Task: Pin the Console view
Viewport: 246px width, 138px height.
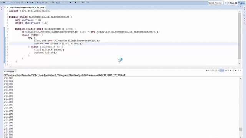Action: tap(226, 71)
